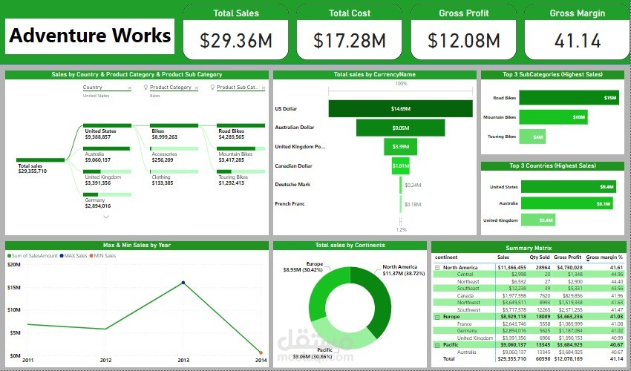
Task: Click the MAX Sales legend marker
Action: [x=62, y=256]
